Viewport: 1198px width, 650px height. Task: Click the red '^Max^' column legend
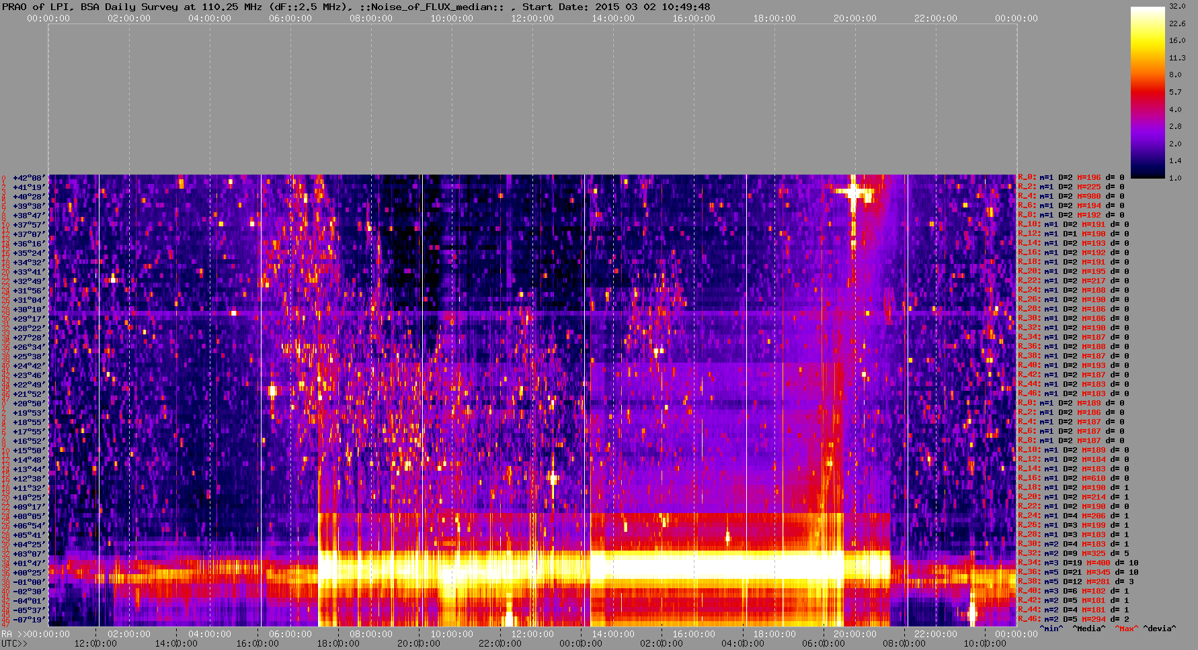(x=1127, y=629)
